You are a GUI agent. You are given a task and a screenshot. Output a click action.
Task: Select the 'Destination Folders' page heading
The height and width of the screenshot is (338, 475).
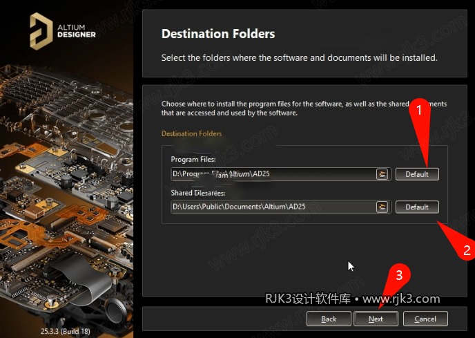(218, 34)
